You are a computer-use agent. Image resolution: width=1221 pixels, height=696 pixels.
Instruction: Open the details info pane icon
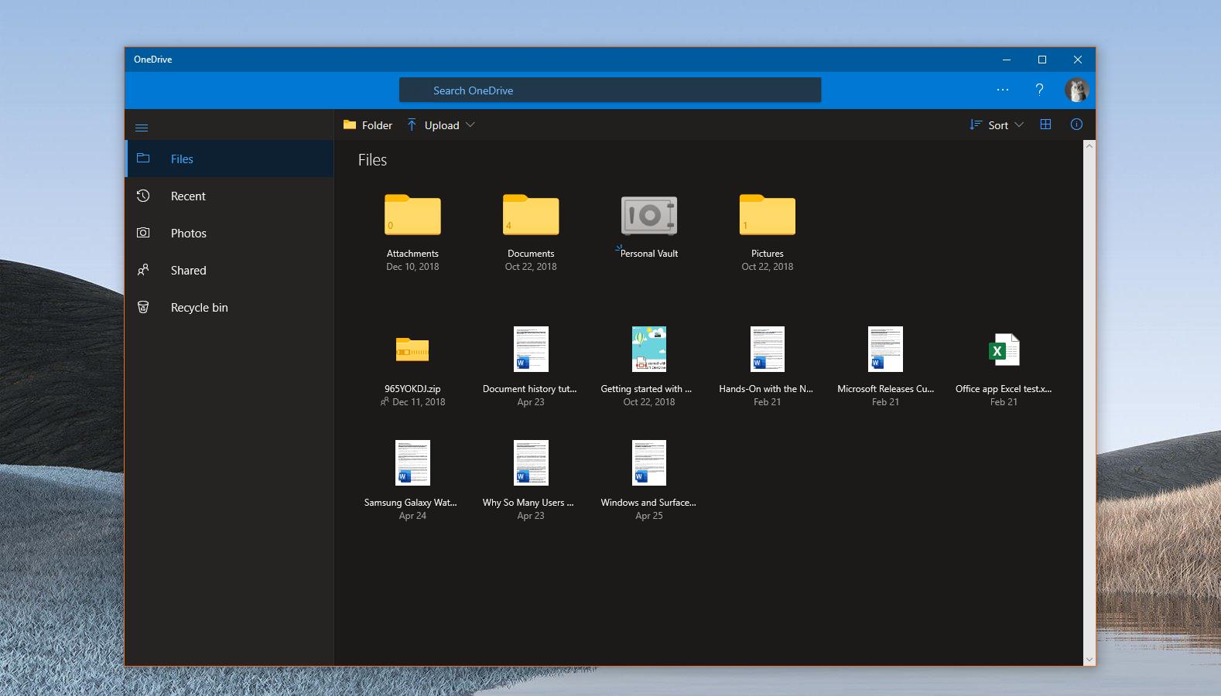1076,124
